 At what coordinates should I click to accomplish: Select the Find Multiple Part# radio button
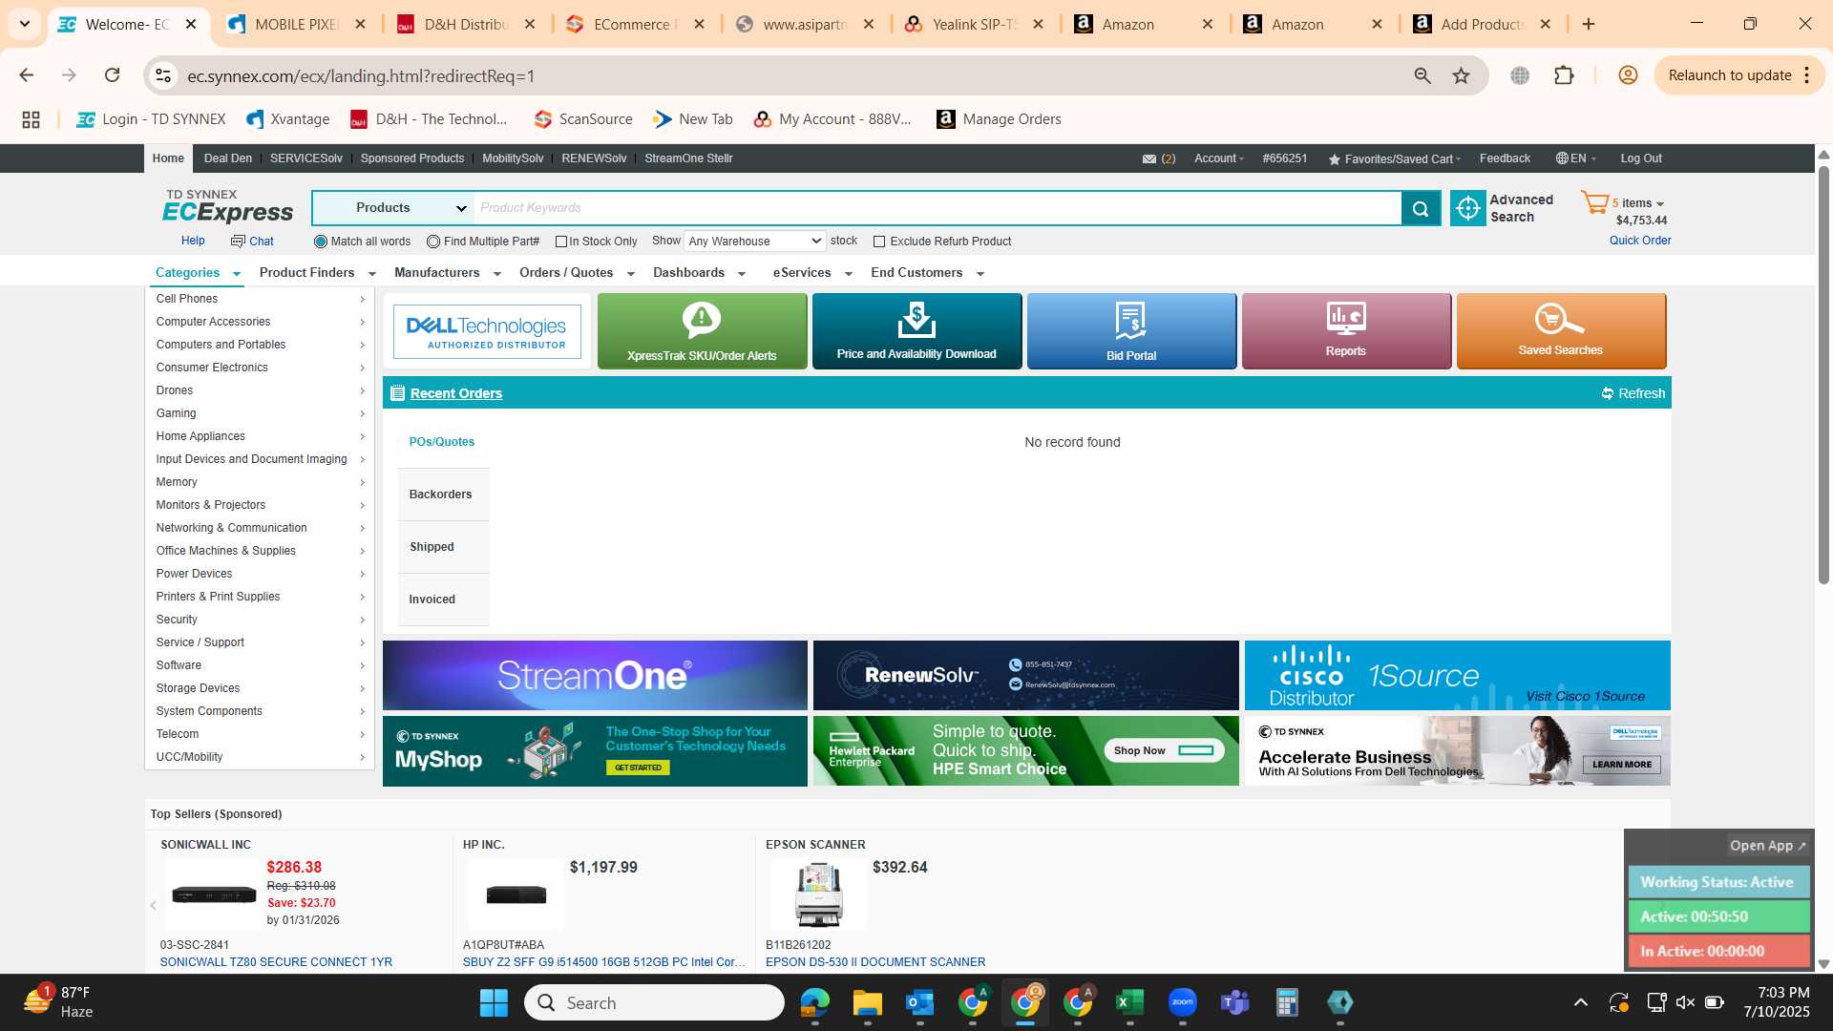click(x=433, y=242)
